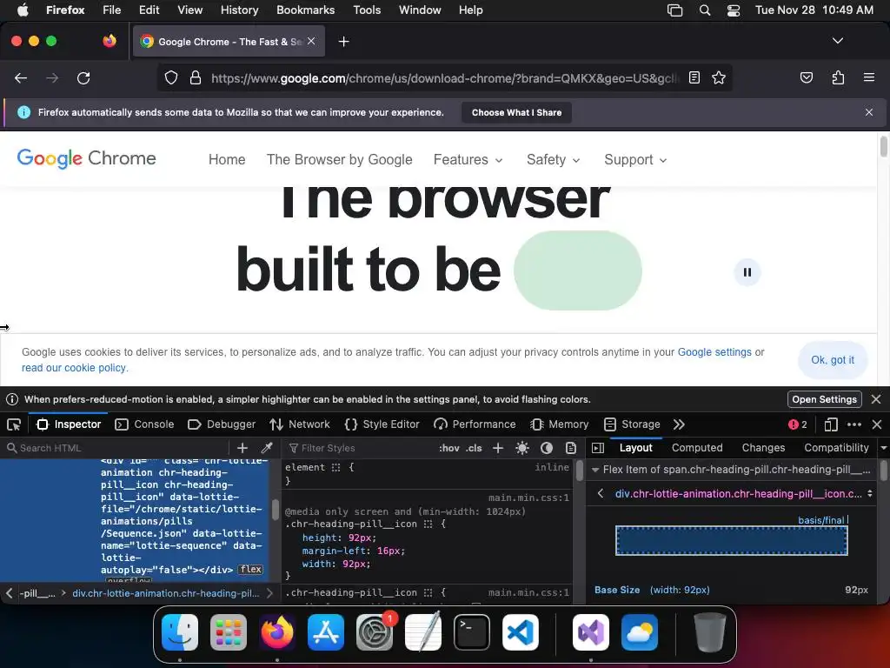The image size is (890, 668).
Task: Toggle light color scheme simulation
Action: point(522,448)
